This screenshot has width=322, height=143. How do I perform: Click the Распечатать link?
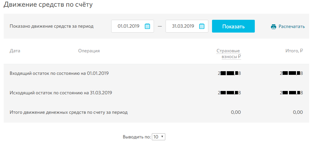tap(291, 26)
